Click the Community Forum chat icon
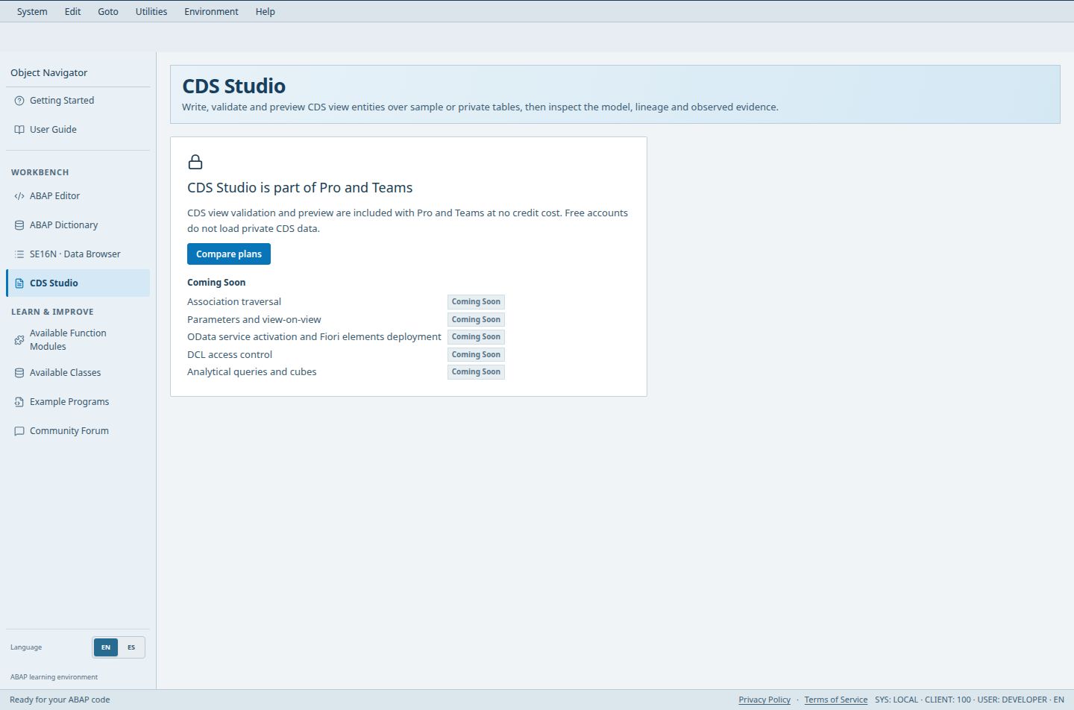Viewport: 1074px width, 710px height. tap(19, 431)
